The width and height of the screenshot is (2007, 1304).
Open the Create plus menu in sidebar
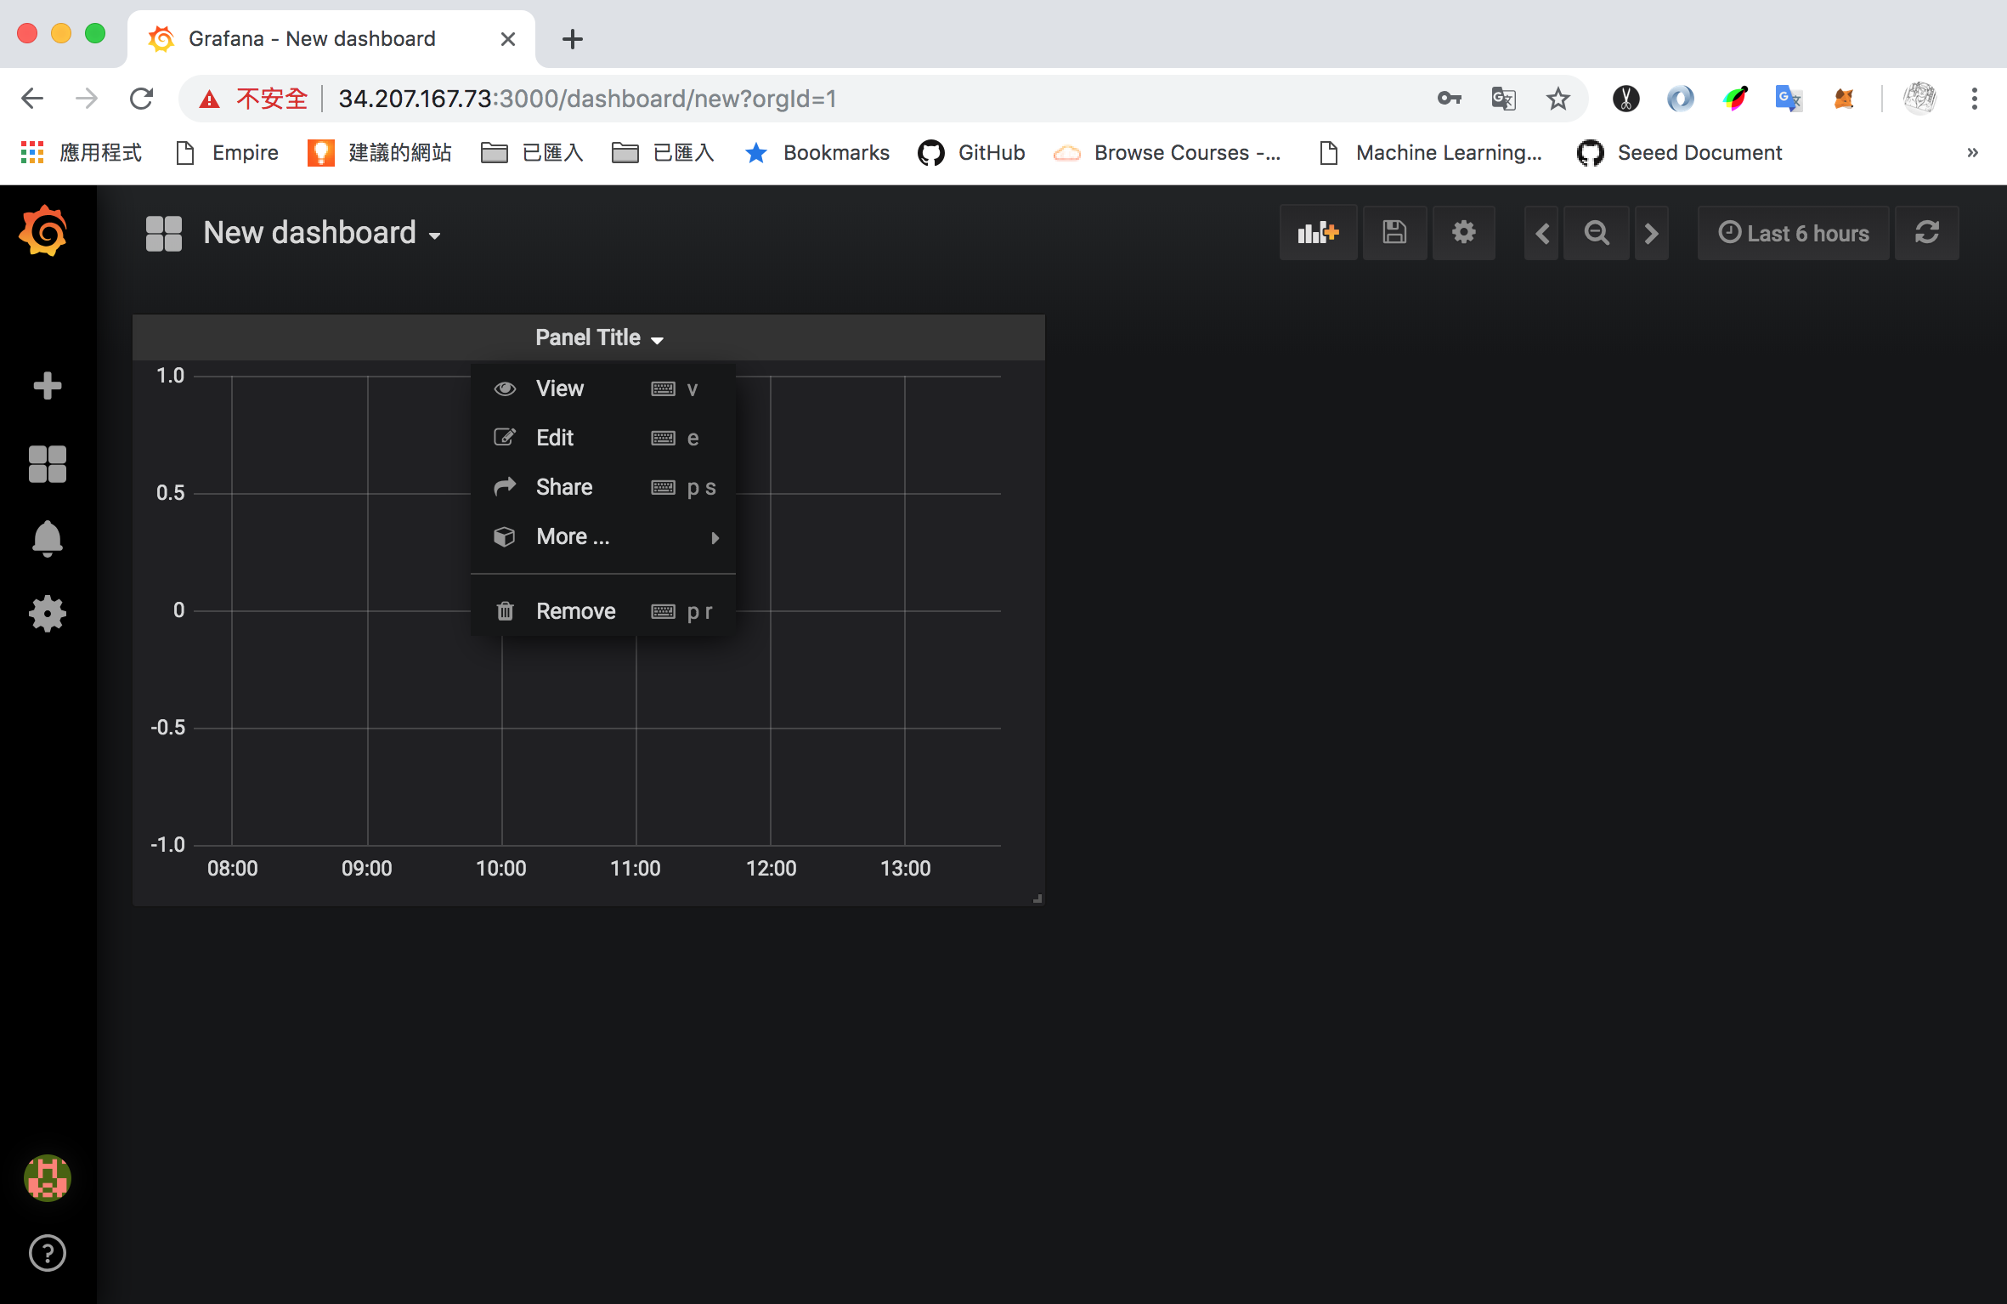(x=47, y=386)
